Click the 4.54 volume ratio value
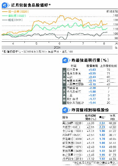Image resolution: width=118 pixels, height=166 pixels. coord(102,123)
